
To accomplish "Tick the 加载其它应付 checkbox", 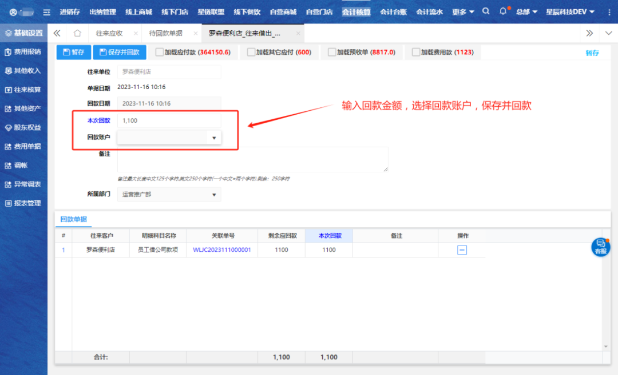I will tap(251, 53).
